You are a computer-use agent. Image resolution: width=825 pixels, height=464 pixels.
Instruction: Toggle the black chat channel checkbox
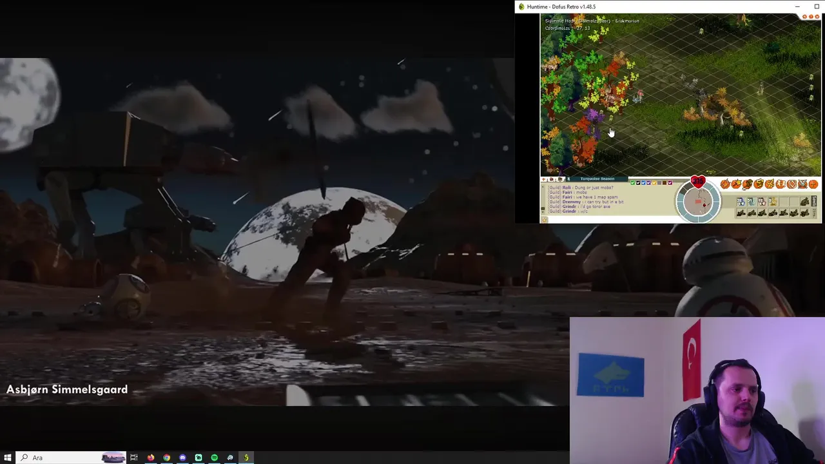(638, 183)
